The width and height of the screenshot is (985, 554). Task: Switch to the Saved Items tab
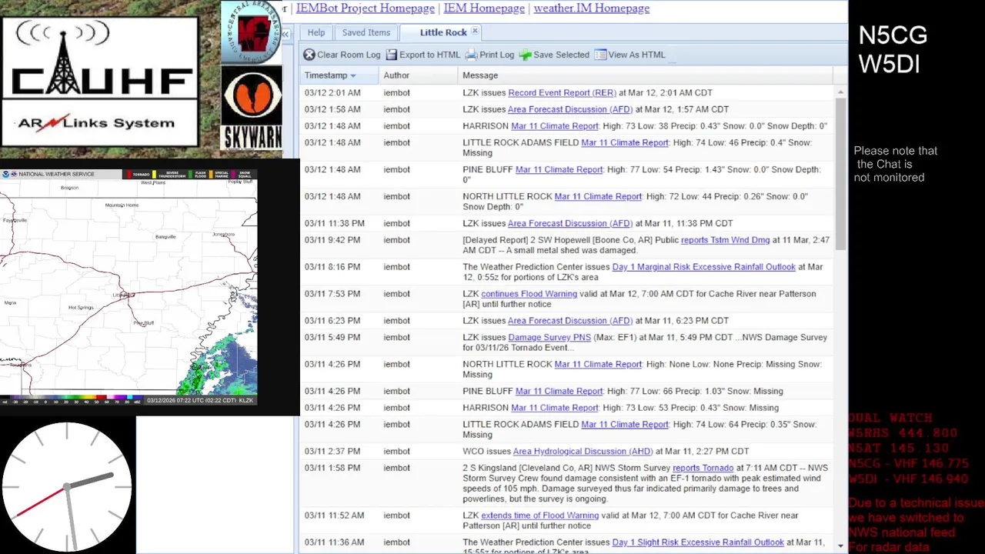pyautogui.click(x=366, y=32)
